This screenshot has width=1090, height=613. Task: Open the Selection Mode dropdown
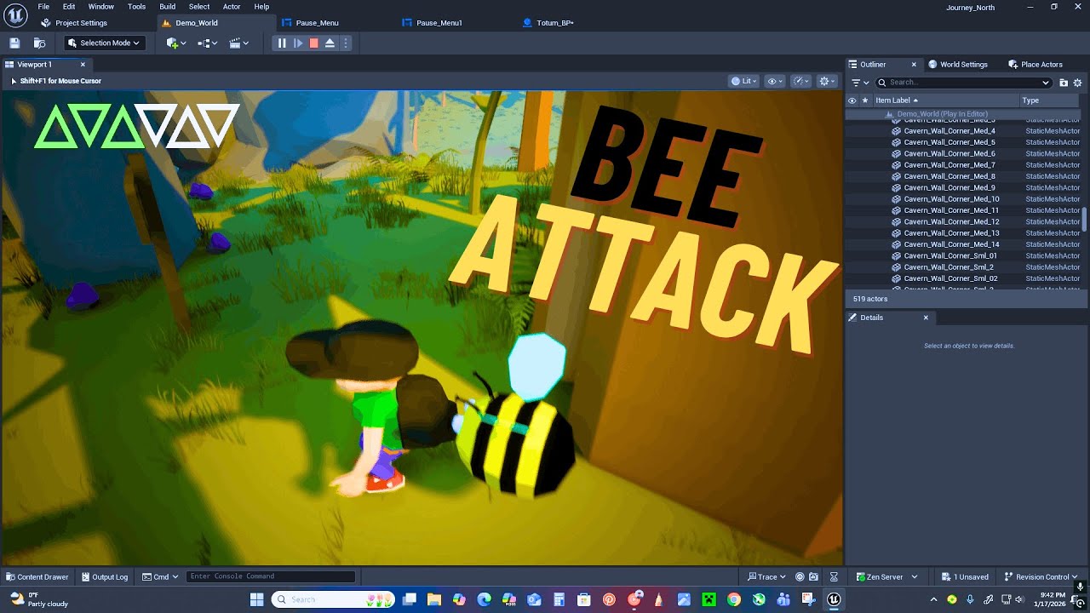(104, 43)
